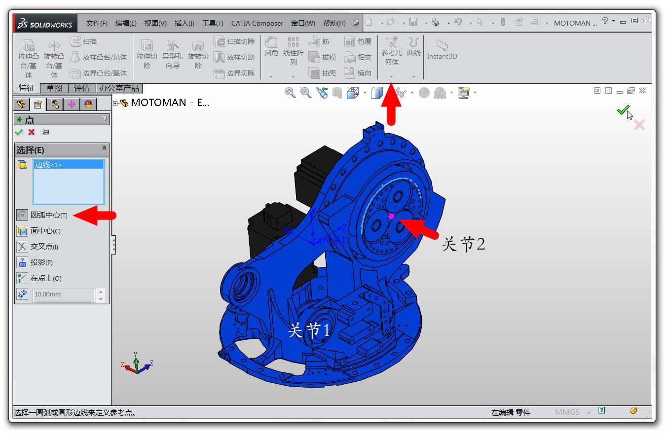
Task: Click the 筋 rib tool
Action: [x=319, y=42]
